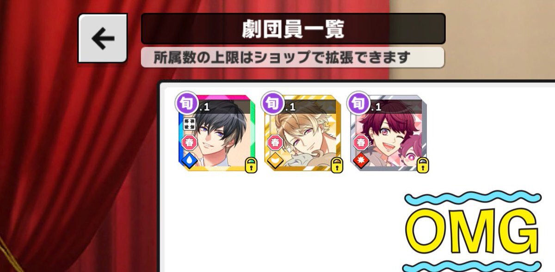This screenshot has height=272, width=555.
Task: Select the blond-haired character card
Action: pyautogui.click(x=302, y=133)
